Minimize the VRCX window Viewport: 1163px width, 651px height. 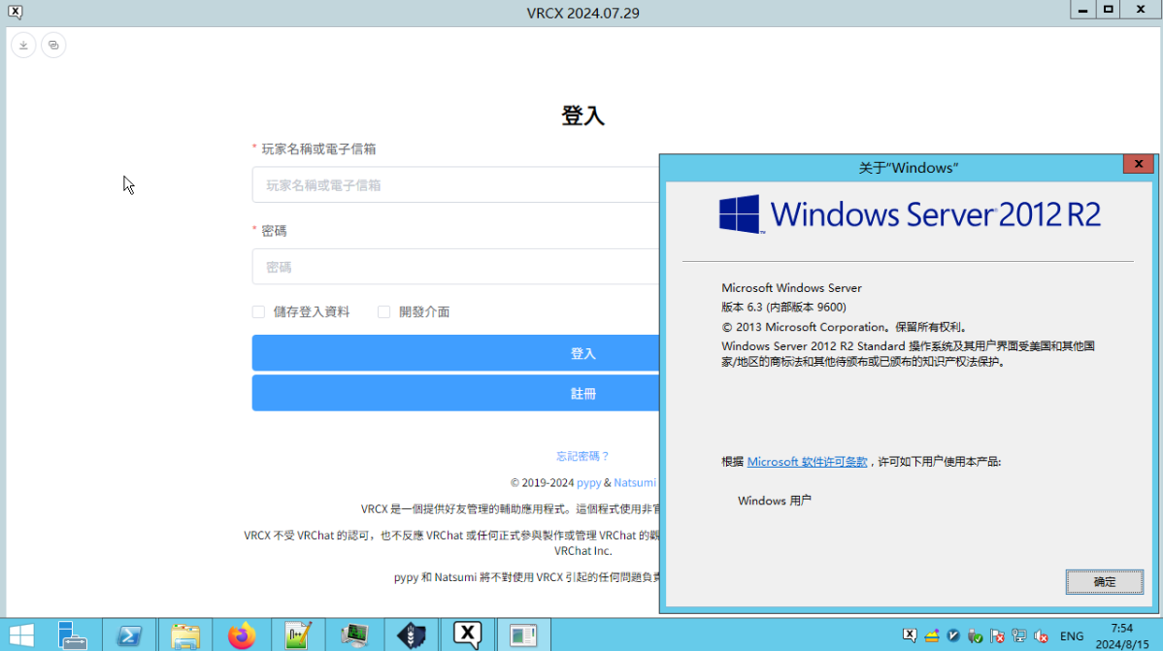tap(1082, 10)
